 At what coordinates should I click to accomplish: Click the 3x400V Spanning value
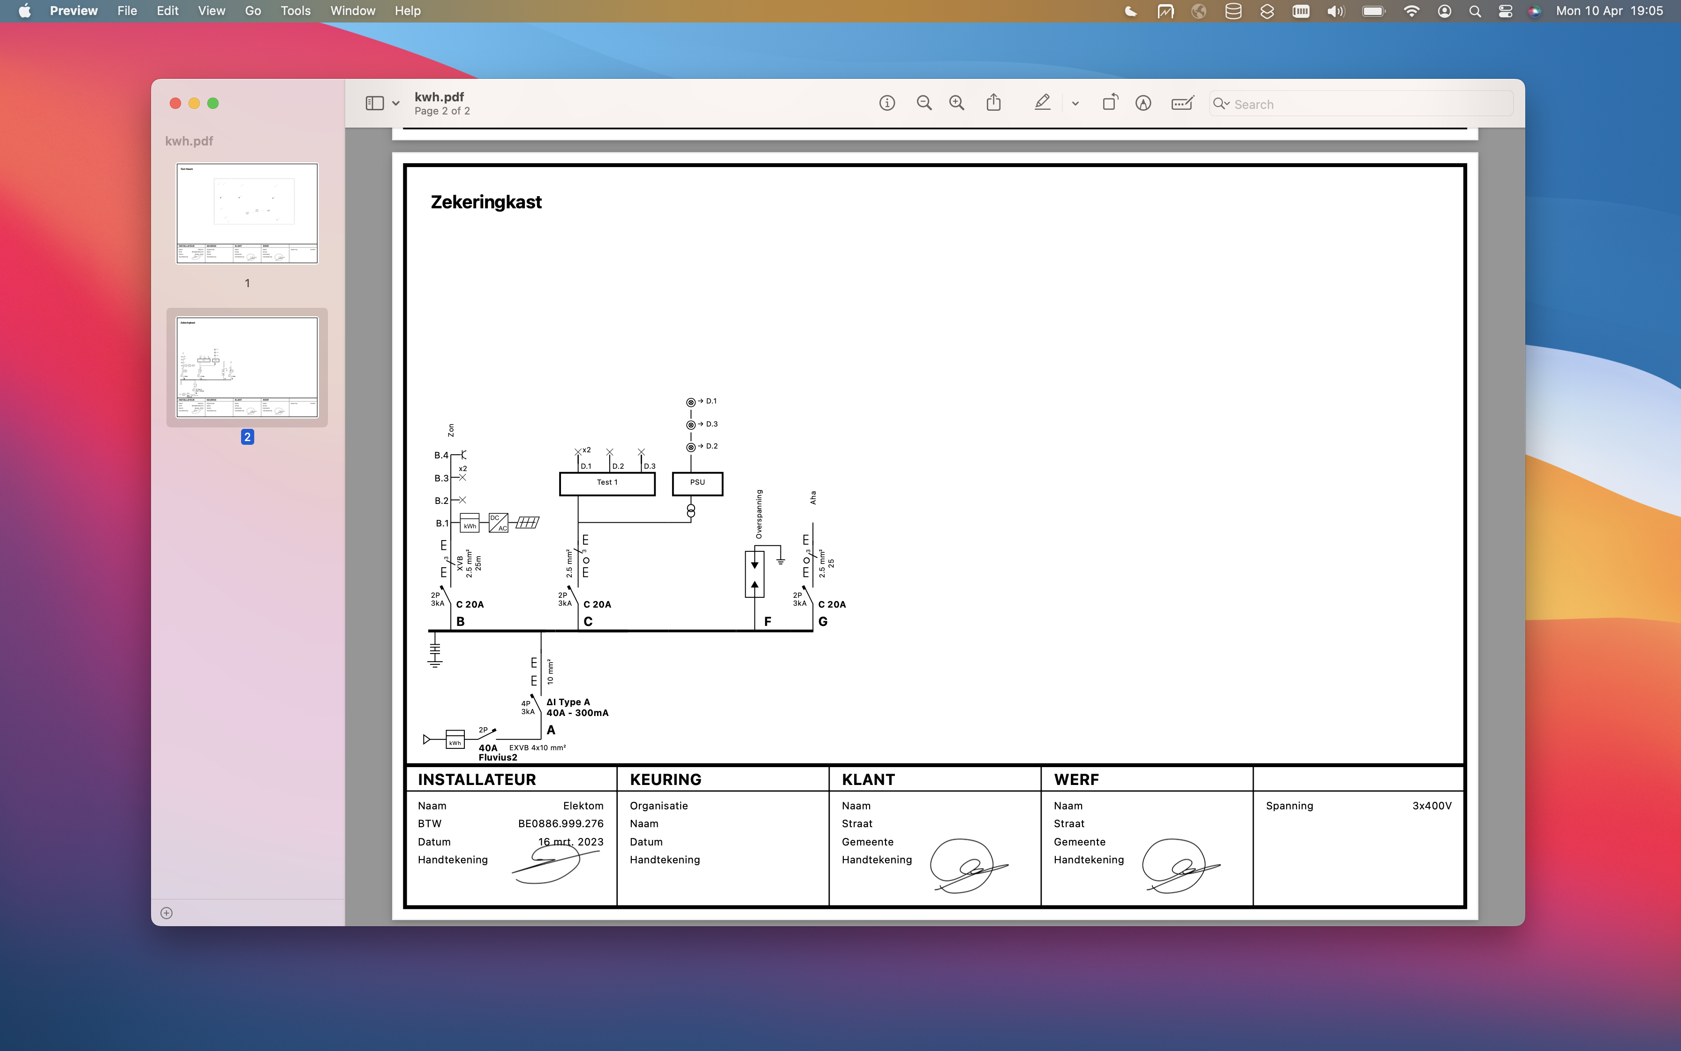click(1431, 806)
